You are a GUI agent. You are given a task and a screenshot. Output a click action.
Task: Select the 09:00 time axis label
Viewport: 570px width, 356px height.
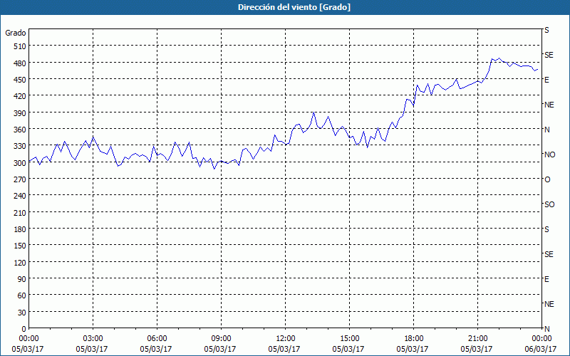tap(220, 339)
